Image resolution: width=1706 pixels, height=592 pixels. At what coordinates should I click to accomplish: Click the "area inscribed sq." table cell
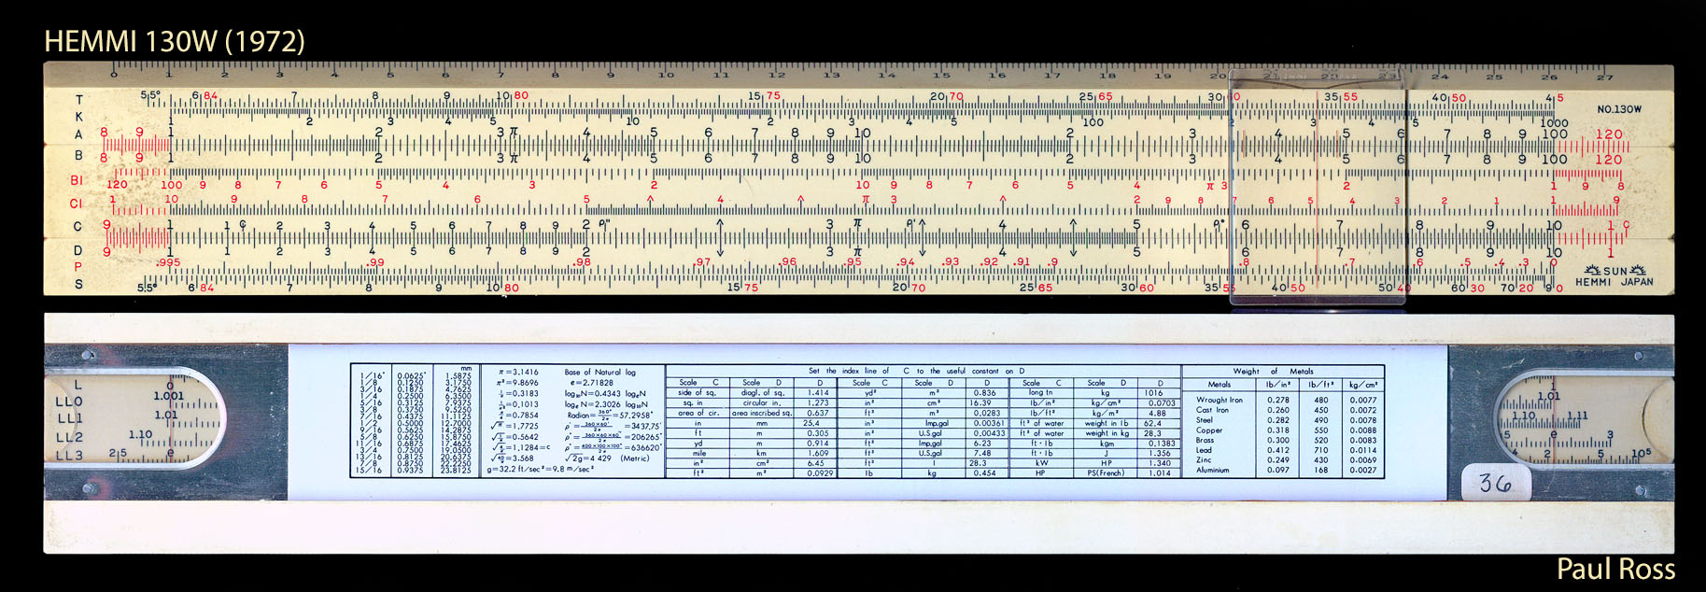coord(762,413)
